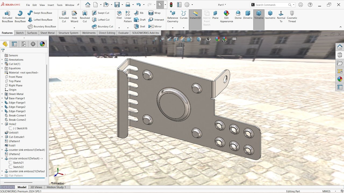Add a Cosmetic Thread

point(292,17)
